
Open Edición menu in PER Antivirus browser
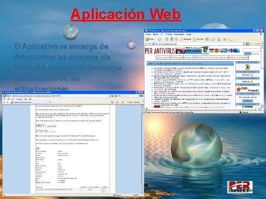tap(156, 34)
